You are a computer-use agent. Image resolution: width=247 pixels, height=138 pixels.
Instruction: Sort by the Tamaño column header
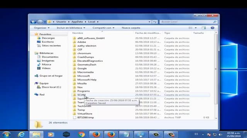(198, 33)
